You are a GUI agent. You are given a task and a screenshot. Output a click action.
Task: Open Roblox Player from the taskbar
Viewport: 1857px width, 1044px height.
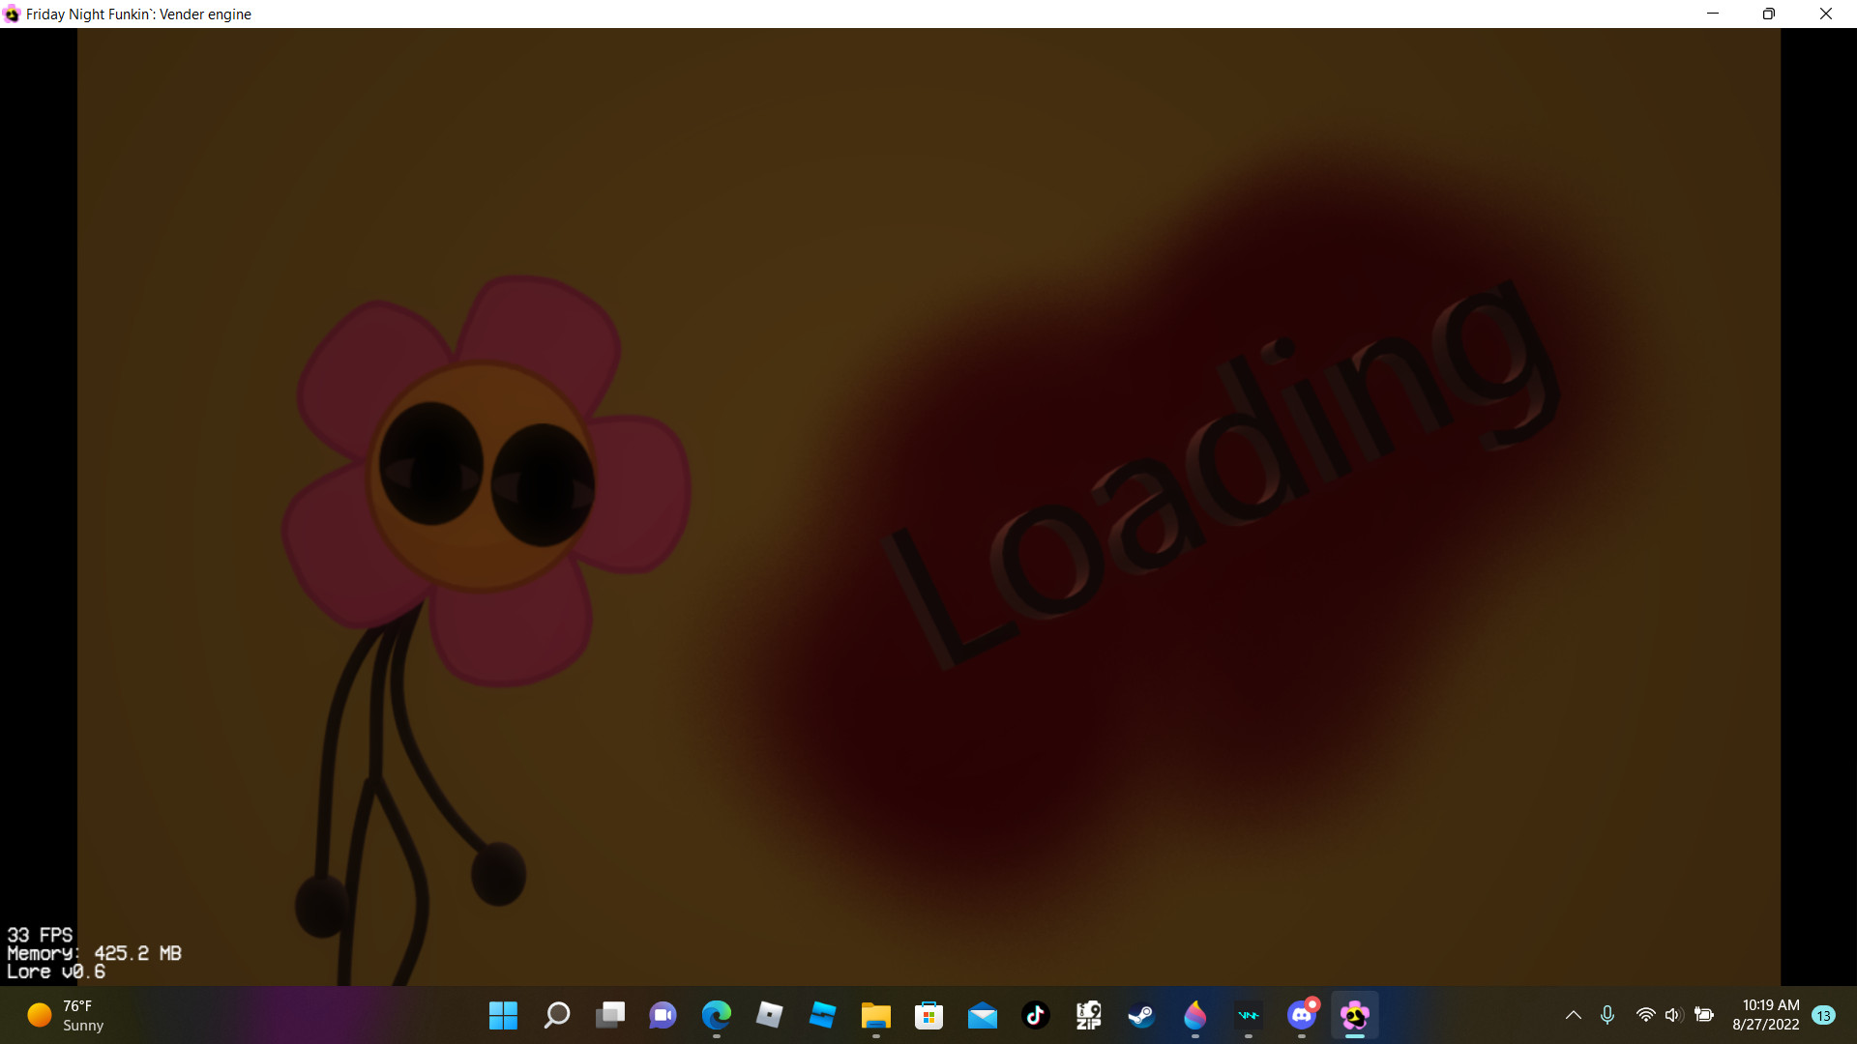770,1015
